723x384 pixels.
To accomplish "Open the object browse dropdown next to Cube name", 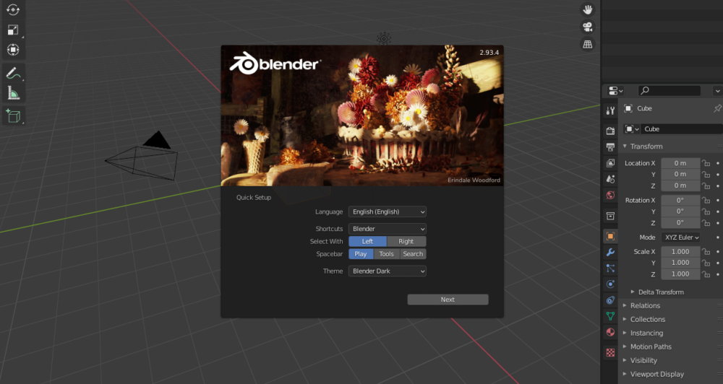I will [x=631, y=129].
